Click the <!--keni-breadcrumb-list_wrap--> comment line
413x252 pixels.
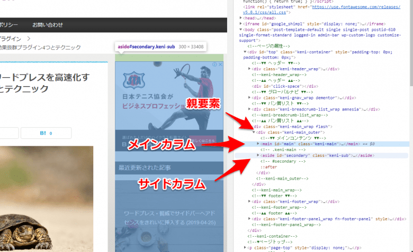tap(290, 115)
